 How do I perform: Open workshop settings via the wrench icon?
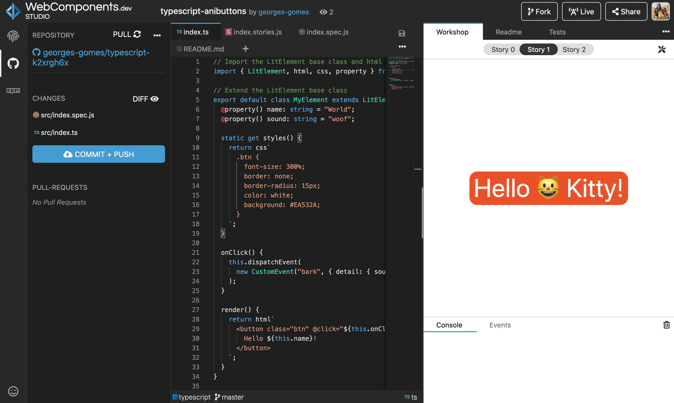pos(662,49)
